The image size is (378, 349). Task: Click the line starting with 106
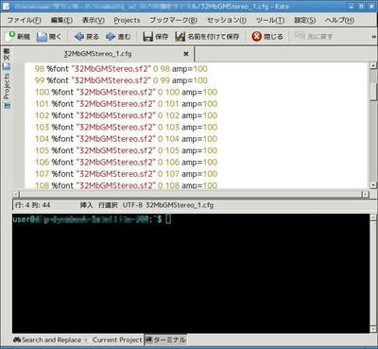point(126,162)
